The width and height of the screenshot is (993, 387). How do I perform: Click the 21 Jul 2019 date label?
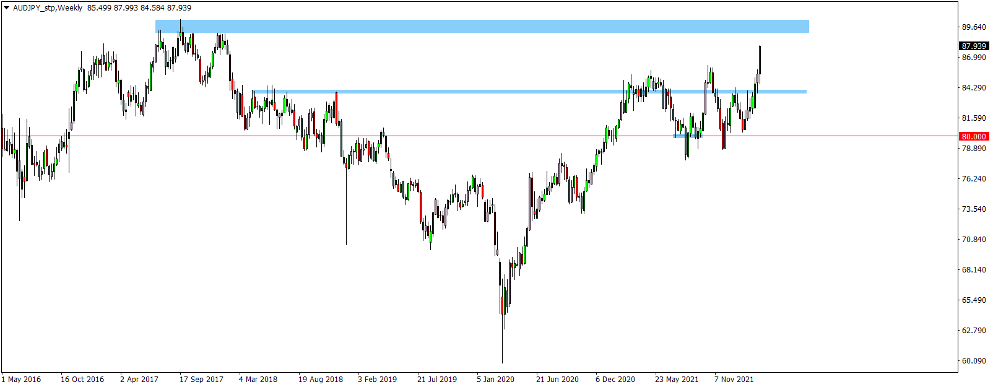(x=437, y=379)
